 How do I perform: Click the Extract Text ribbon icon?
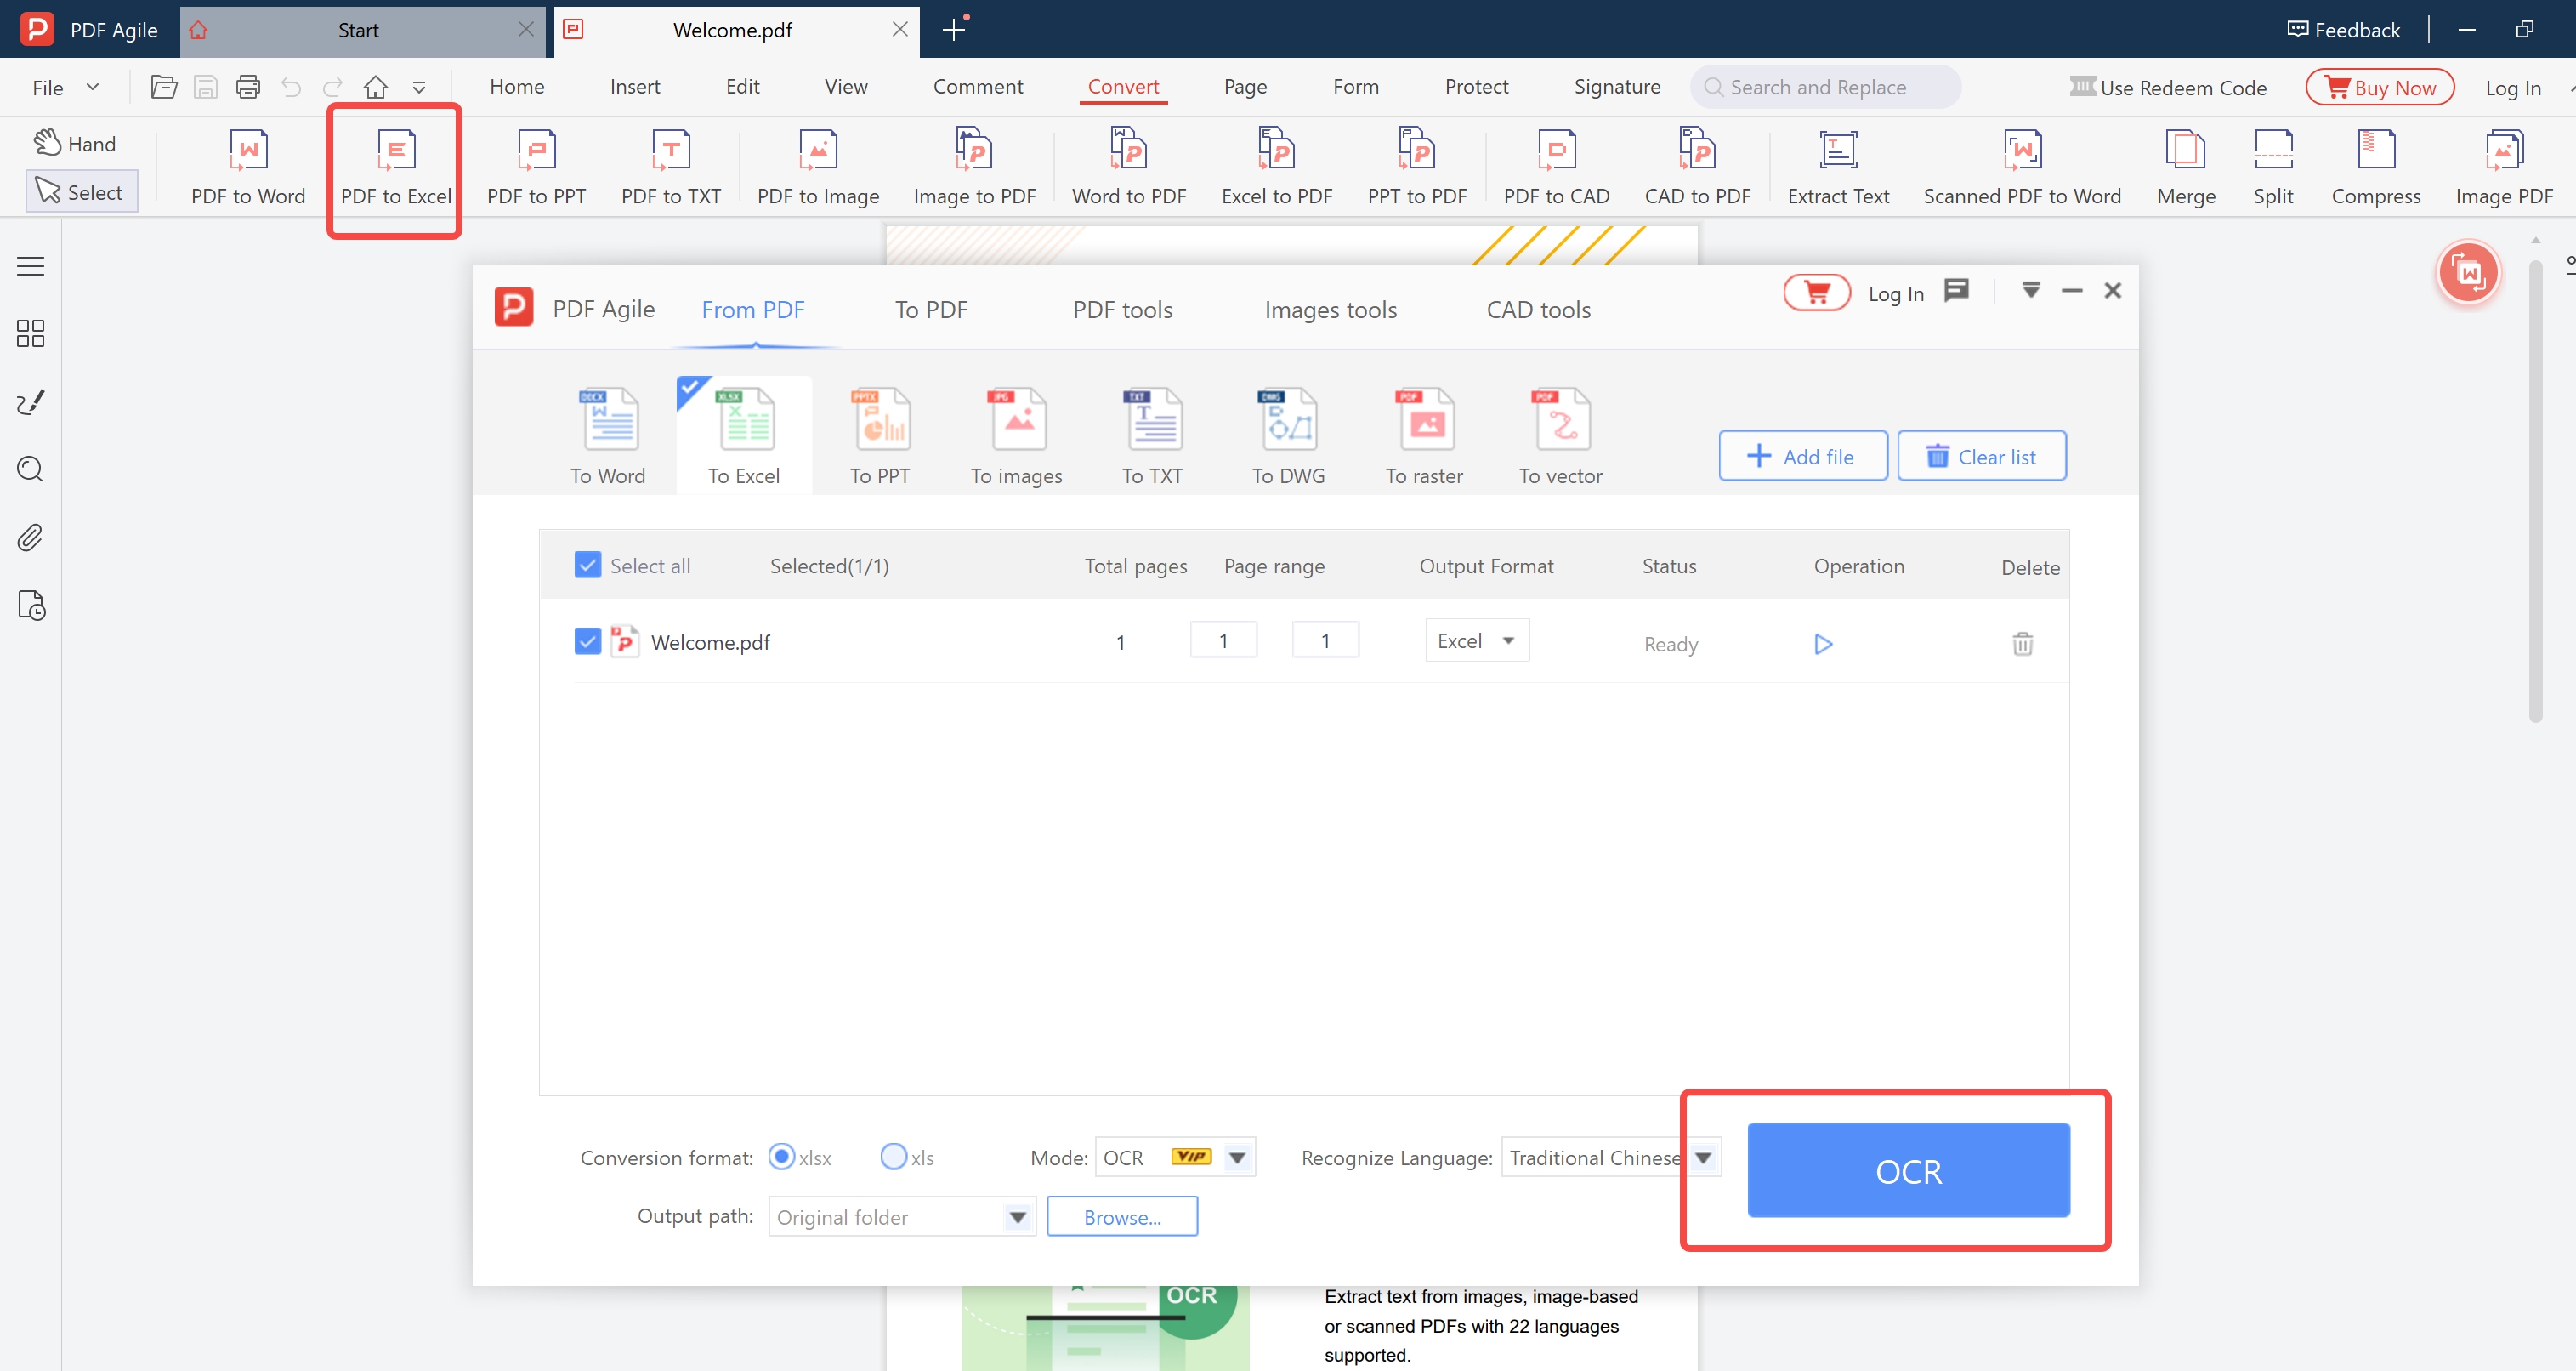tap(1838, 150)
